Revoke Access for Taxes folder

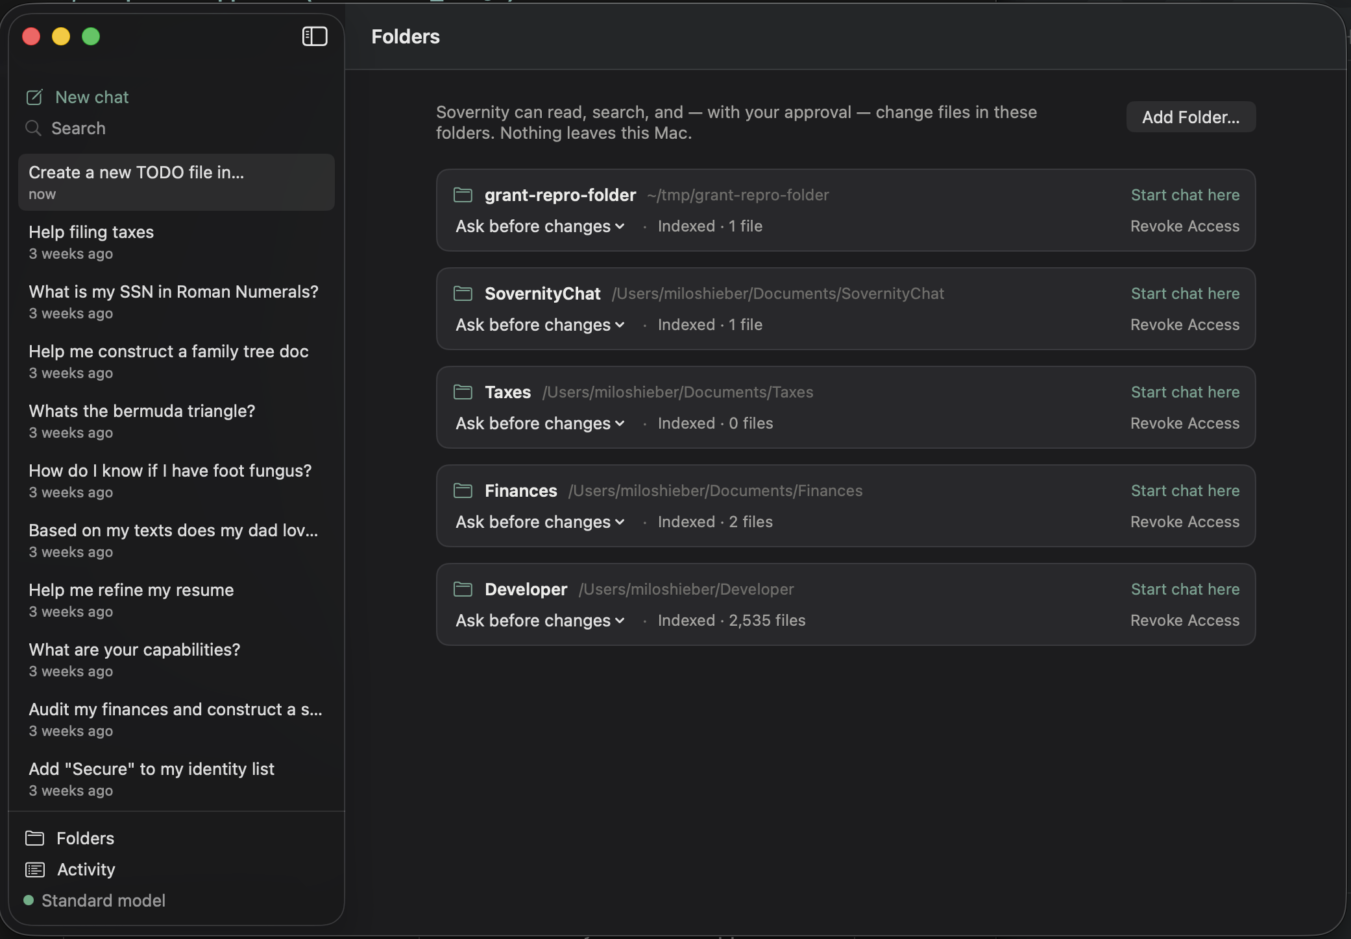coord(1185,423)
